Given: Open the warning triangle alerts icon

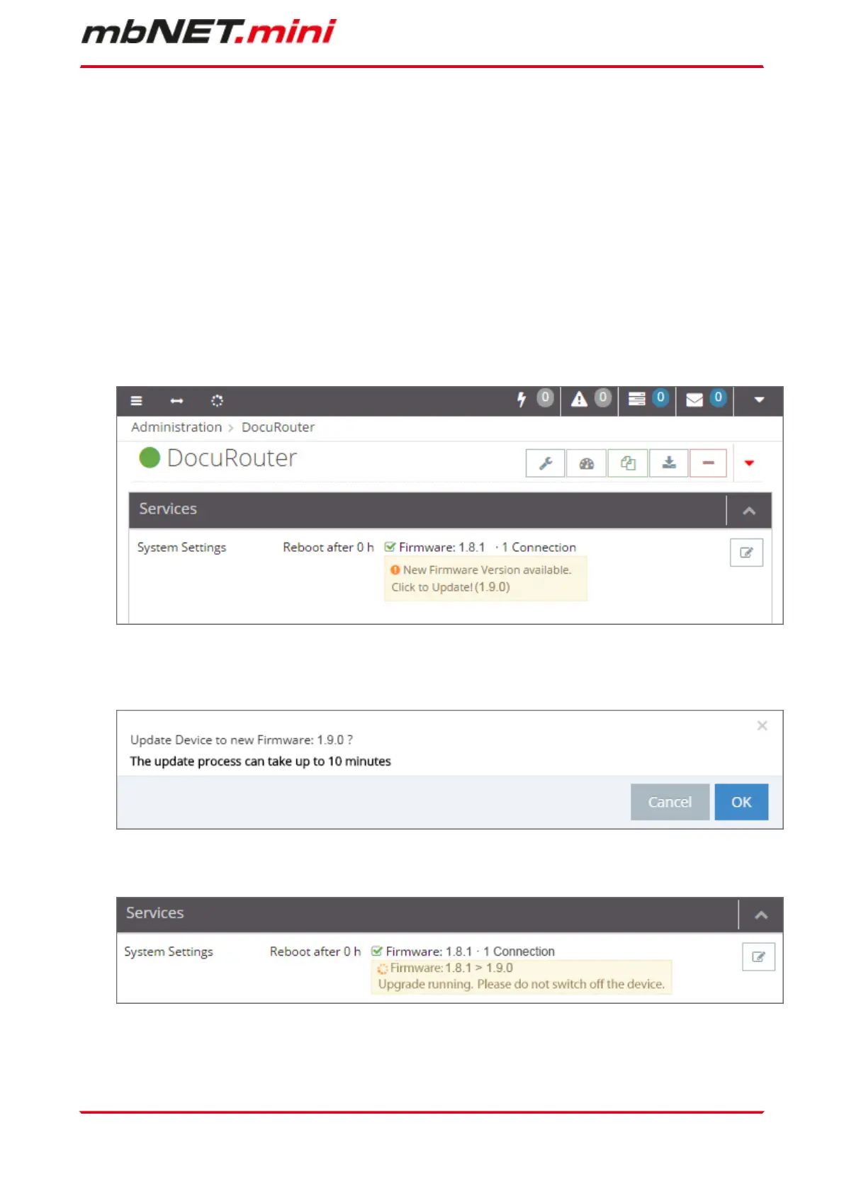Looking at the screenshot, I should click(x=579, y=400).
